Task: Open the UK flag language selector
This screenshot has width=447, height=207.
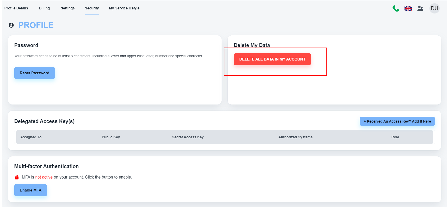Action: (408, 8)
